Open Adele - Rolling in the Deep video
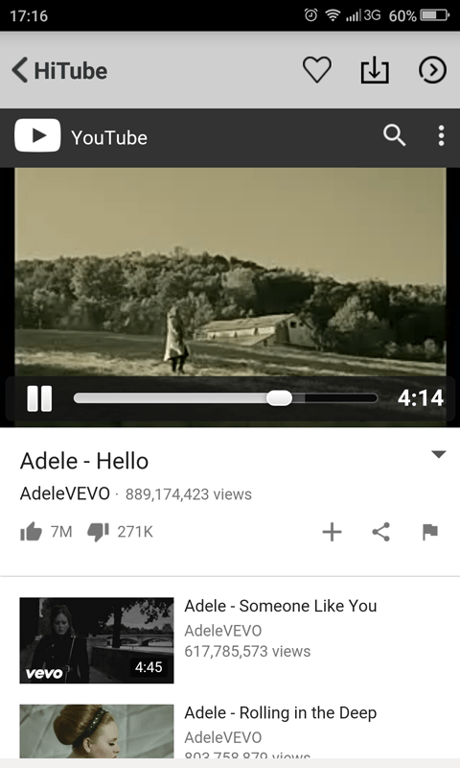This screenshot has height=768, width=460. point(281,712)
